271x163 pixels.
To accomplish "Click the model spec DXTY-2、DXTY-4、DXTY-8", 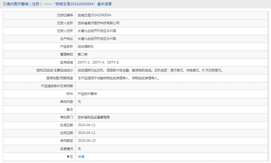I will pos(98,62).
